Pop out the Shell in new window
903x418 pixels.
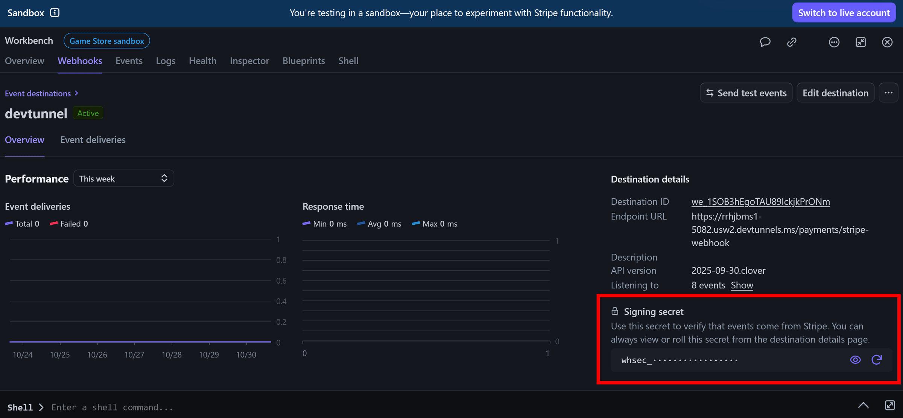coord(889,405)
